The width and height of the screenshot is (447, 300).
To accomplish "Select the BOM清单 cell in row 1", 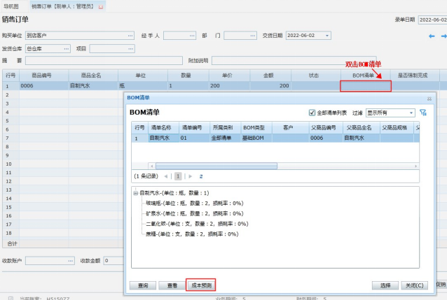I will pos(366,86).
